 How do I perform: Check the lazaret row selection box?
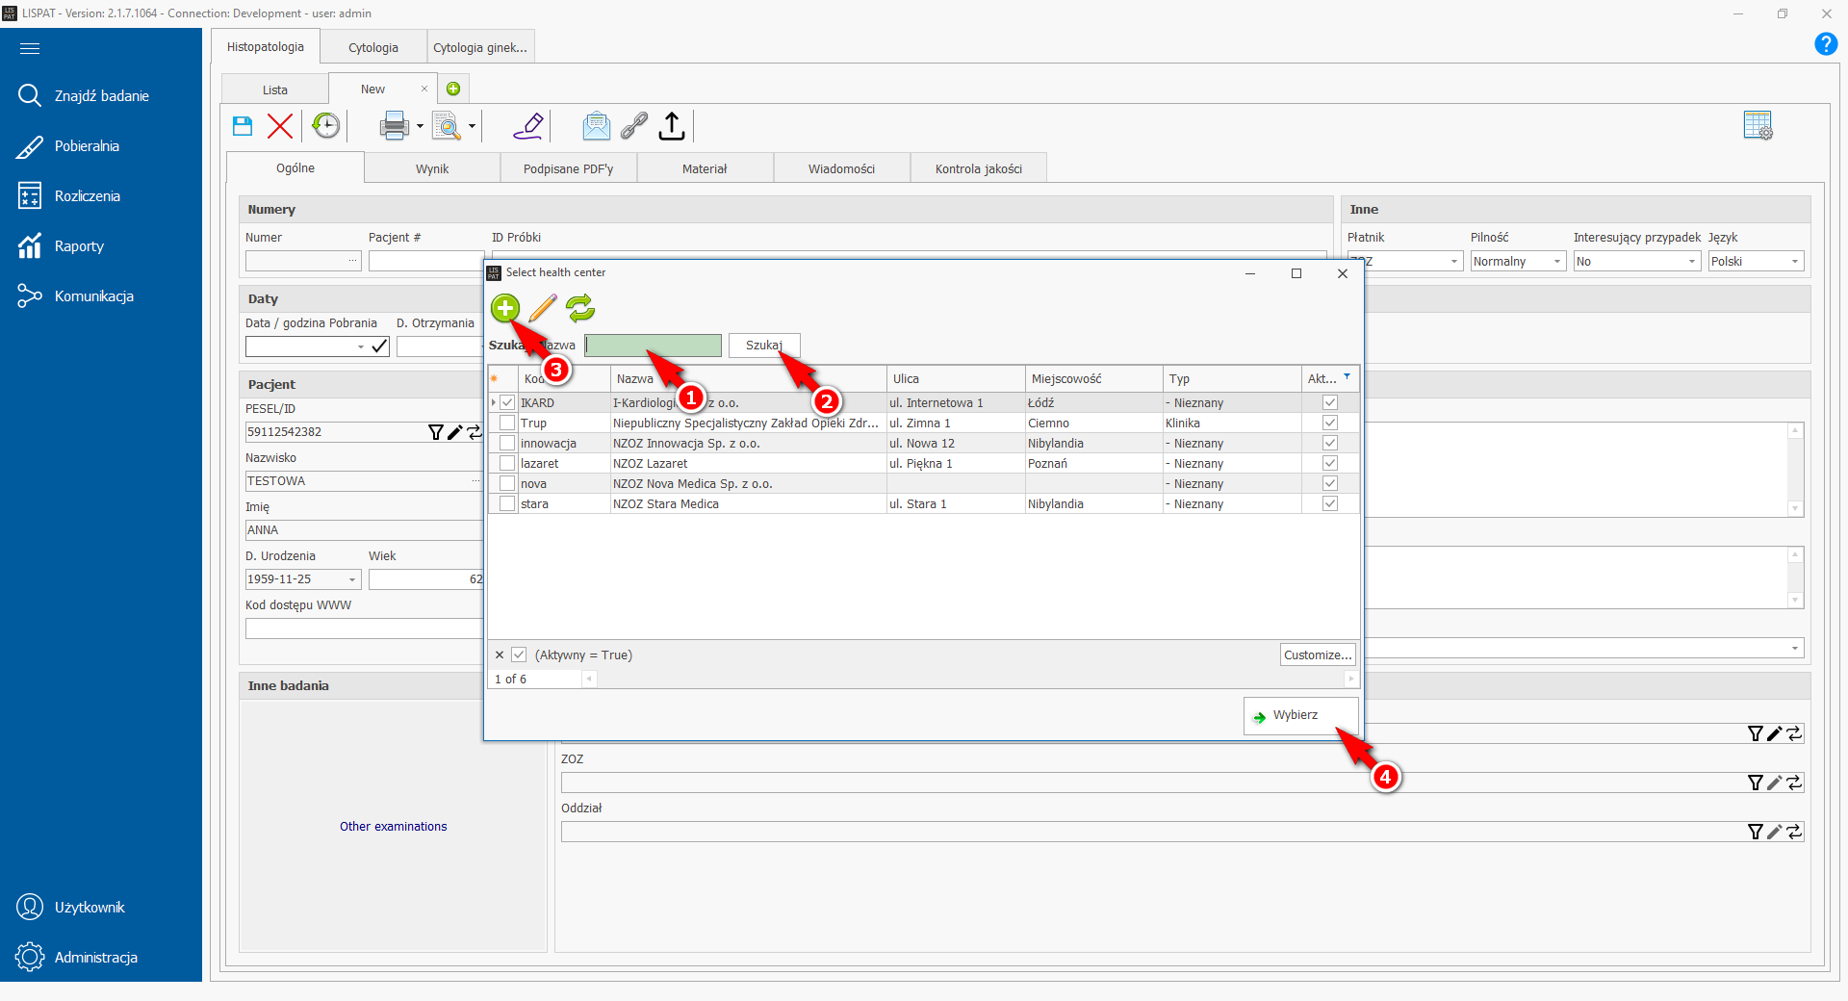click(507, 464)
